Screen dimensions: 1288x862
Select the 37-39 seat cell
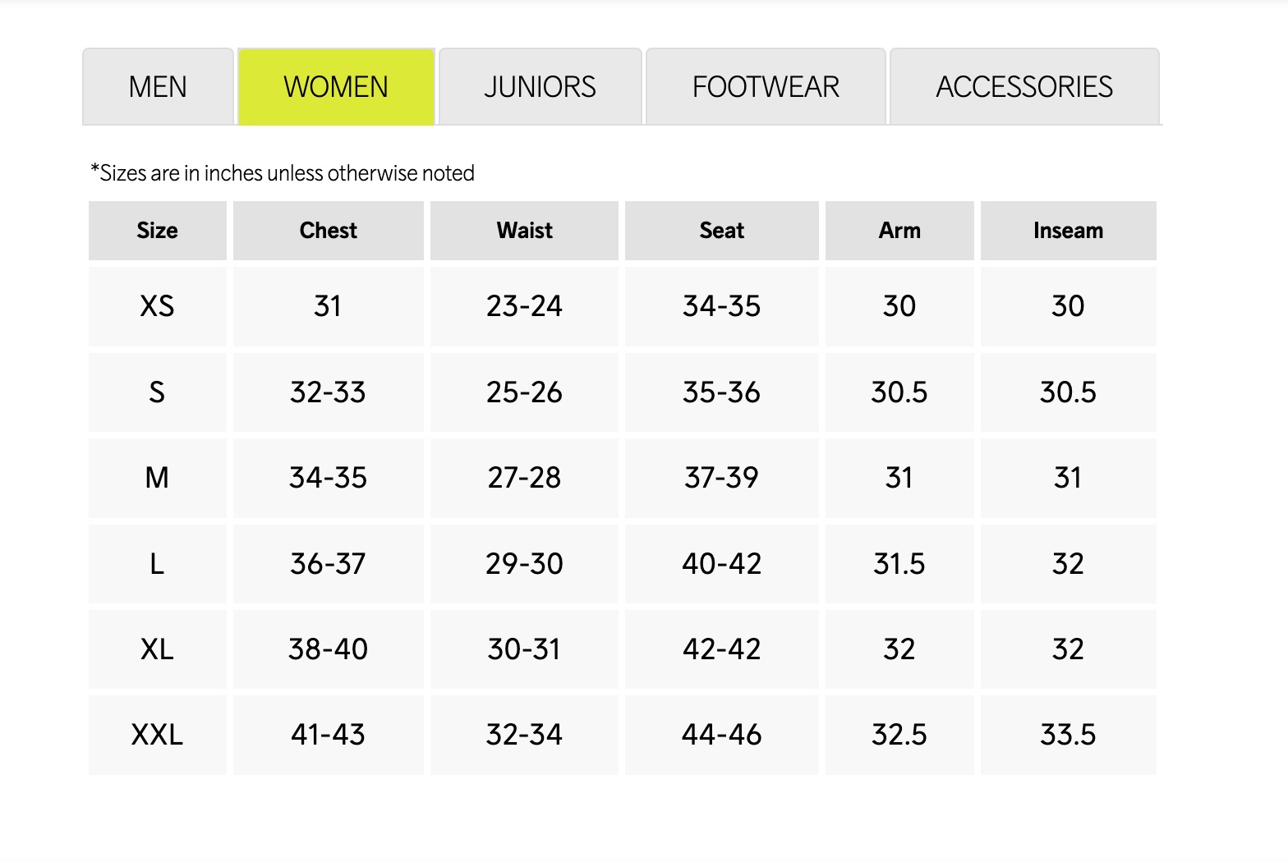point(721,478)
